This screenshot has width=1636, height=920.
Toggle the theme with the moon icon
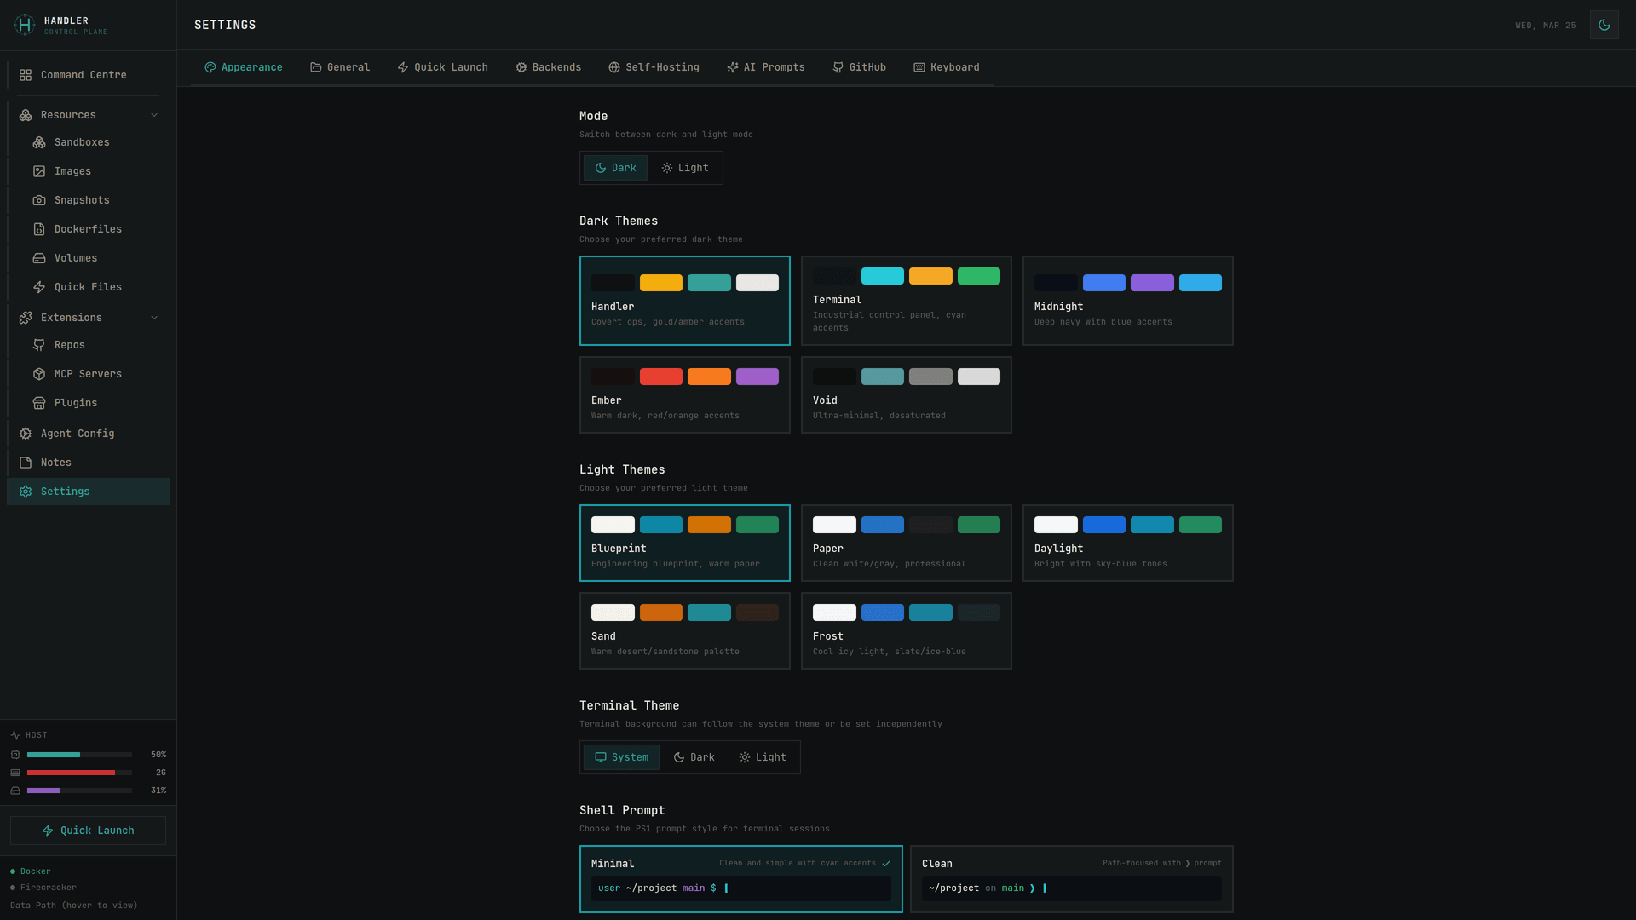pyautogui.click(x=1604, y=25)
